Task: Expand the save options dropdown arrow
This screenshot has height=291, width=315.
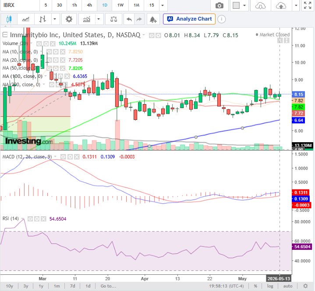Action: point(296,5)
